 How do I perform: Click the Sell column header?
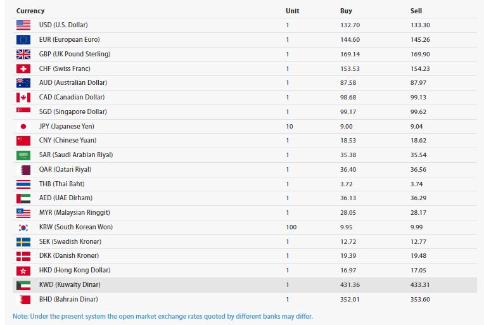click(x=416, y=11)
